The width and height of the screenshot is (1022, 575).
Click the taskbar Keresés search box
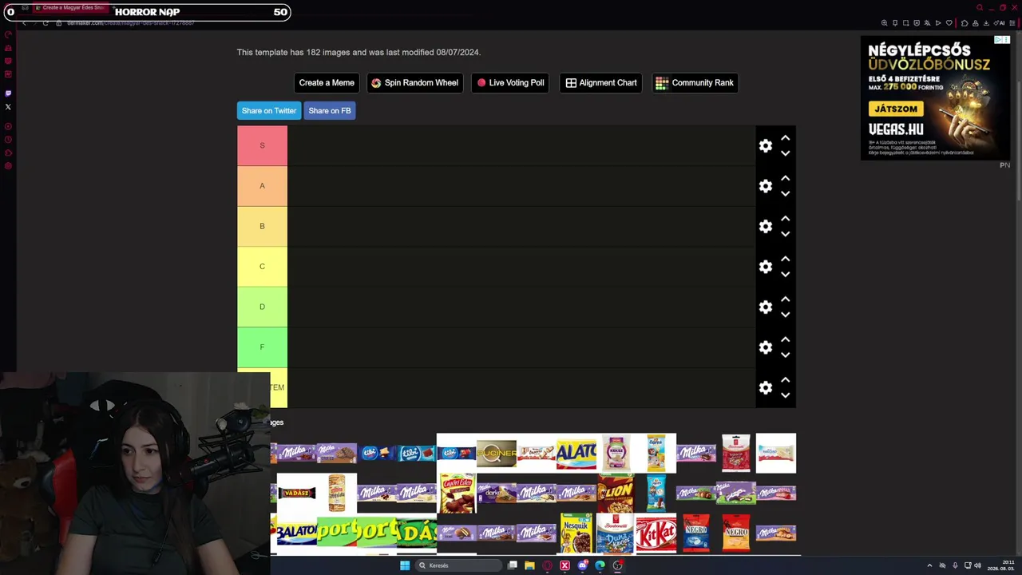click(458, 565)
